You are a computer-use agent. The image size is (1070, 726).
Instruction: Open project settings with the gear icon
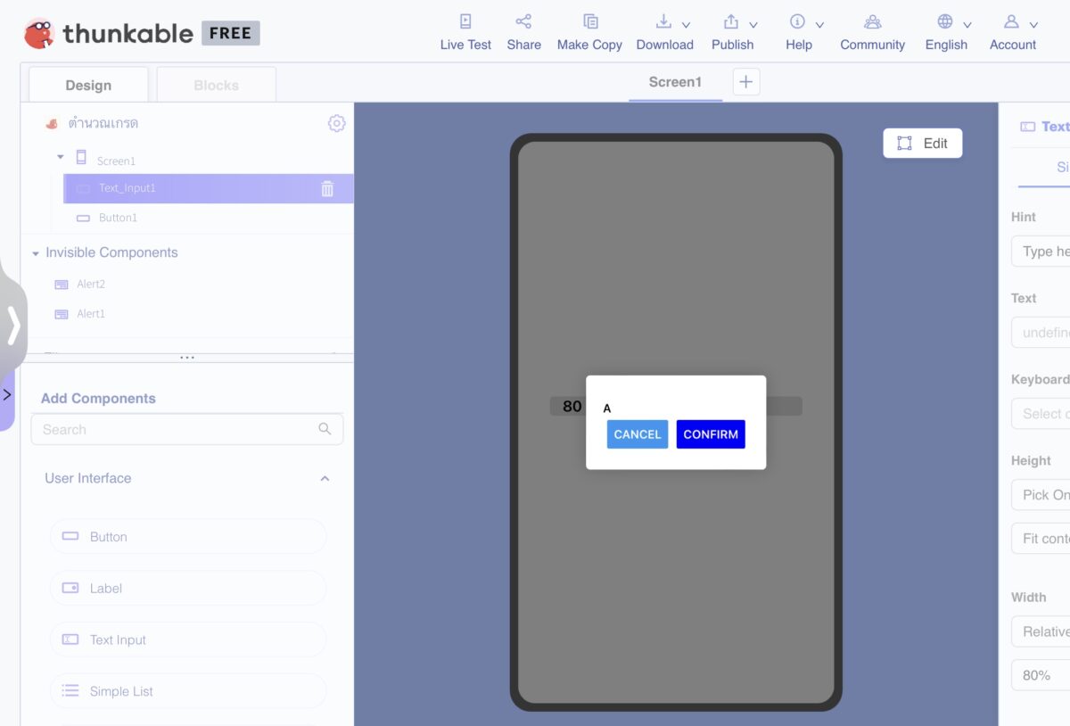pyautogui.click(x=336, y=123)
